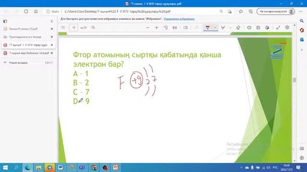Select the Highlight tool
307x172 pixels.
(223, 28)
